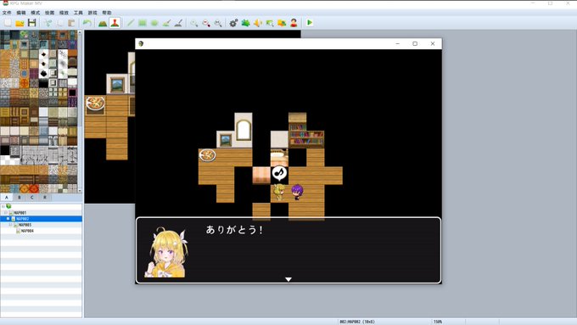Viewport: 577px width, 325px height.
Task: Click the Zoom In magnifier icon
Action: 194,23
